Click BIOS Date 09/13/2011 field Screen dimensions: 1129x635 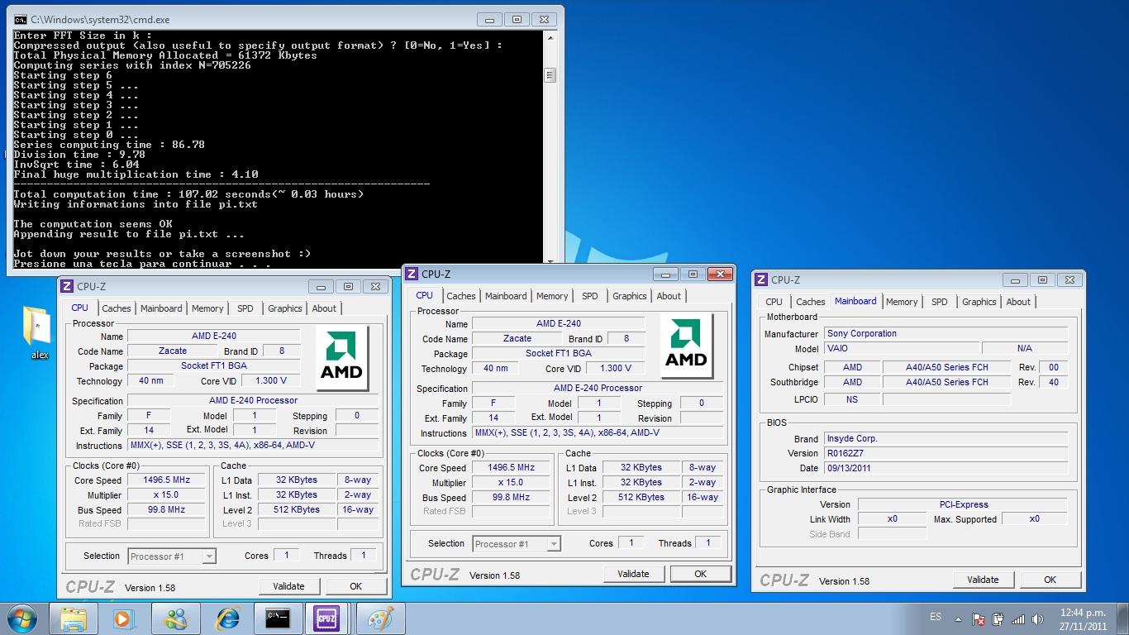(x=946, y=468)
